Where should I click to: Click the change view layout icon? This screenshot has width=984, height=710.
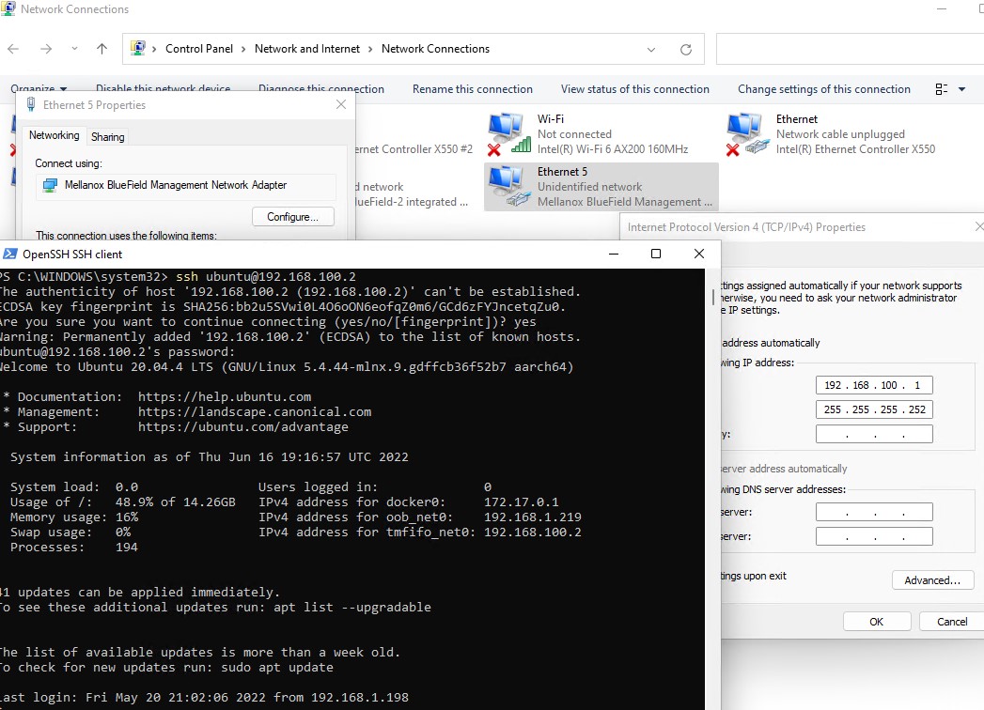942,89
